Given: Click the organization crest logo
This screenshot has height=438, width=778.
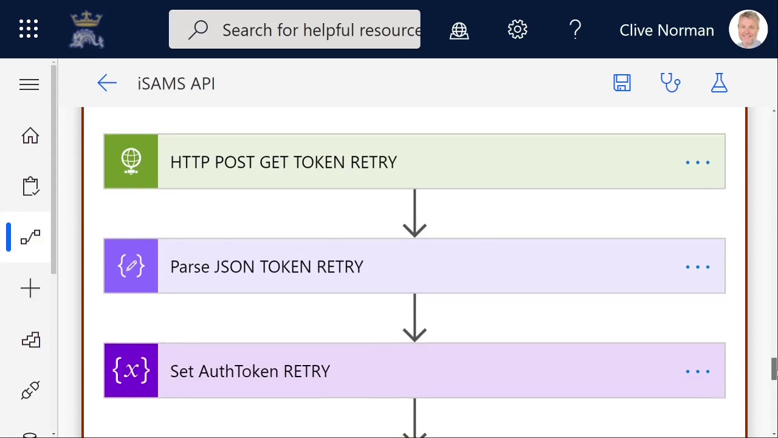Looking at the screenshot, I should [87, 29].
